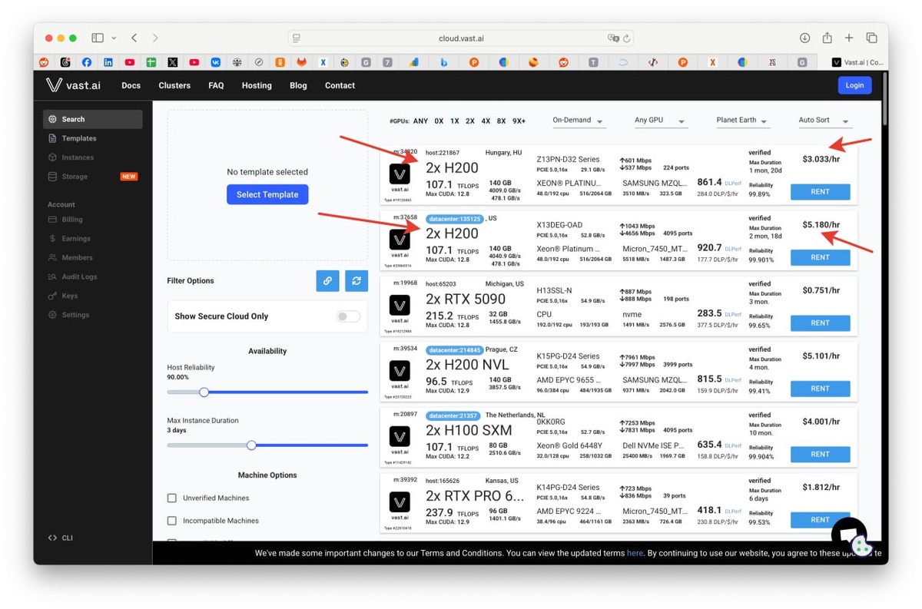
Task: Open Templates in the sidebar
Action: 79,138
